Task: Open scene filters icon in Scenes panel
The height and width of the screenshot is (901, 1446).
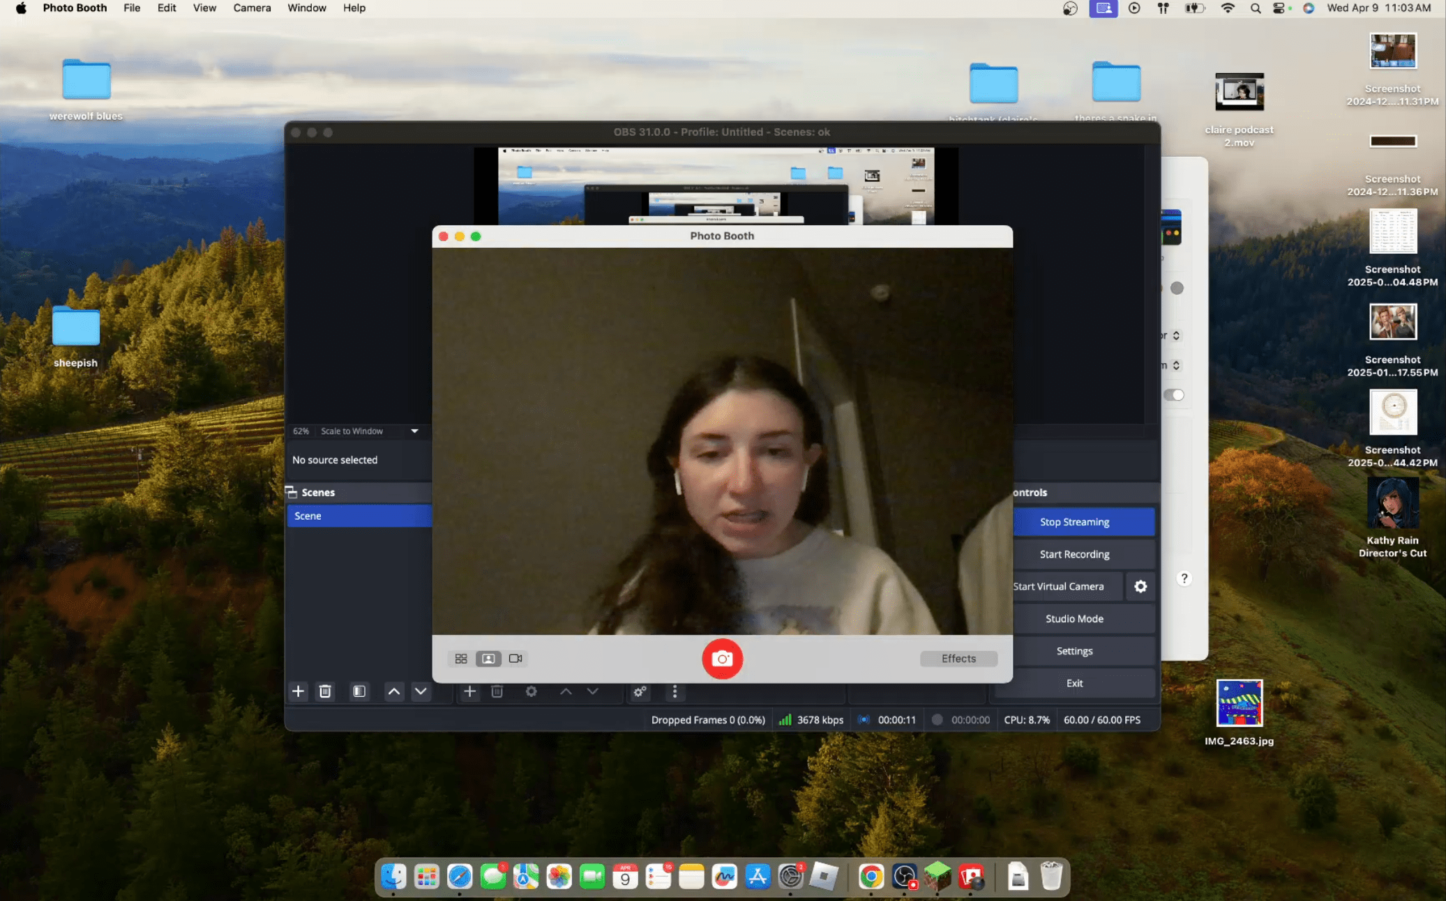Action: [359, 691]
